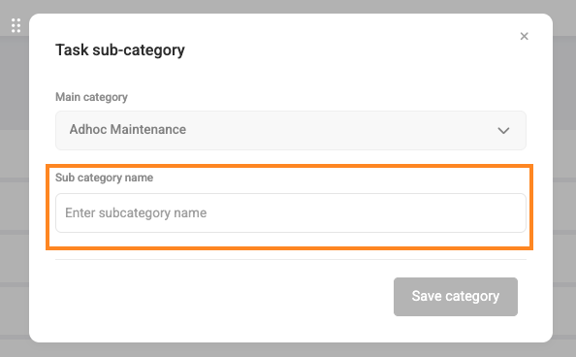Click the Main category label
This screenshot has width=576, height=357.
[x=91, y=97]
